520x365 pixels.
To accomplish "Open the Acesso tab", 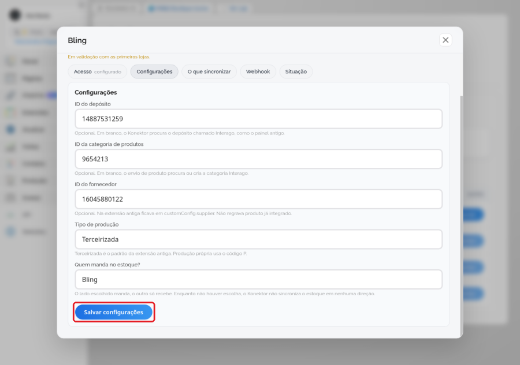I will click(x=98, y=72).
